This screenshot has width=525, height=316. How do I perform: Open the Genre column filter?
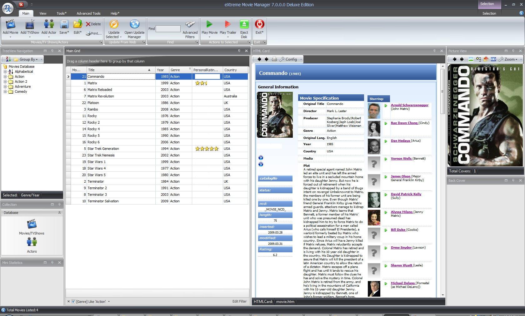point(190,69)
